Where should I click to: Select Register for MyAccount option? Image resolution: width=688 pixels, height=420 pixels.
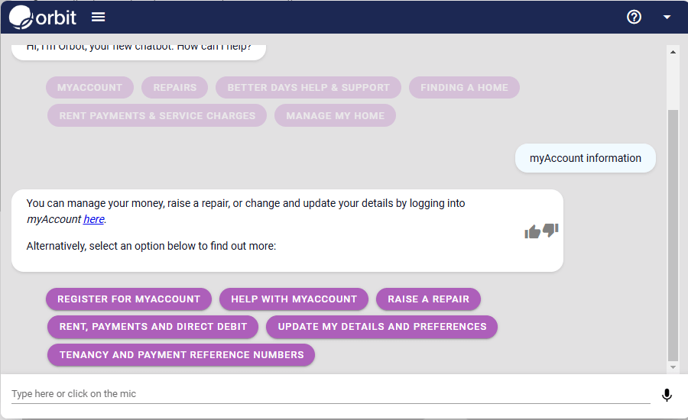[x=128, y=299]
